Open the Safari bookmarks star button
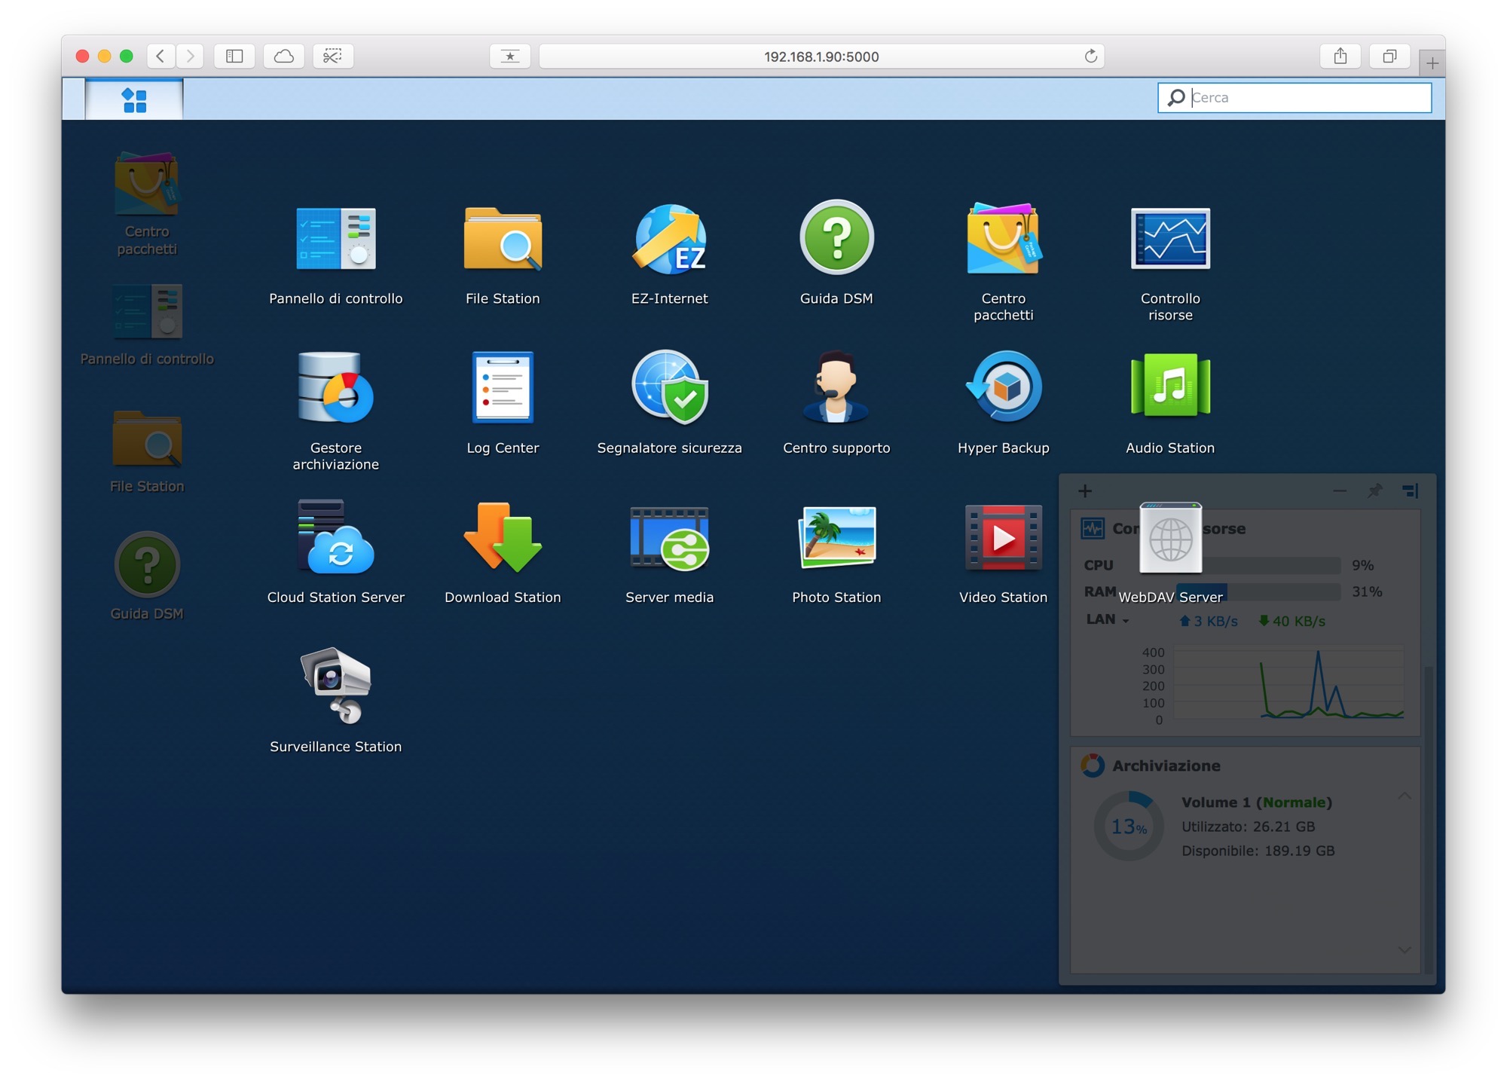The width and height of the screenshot is (1507, 1082). (x=510, y=56)
